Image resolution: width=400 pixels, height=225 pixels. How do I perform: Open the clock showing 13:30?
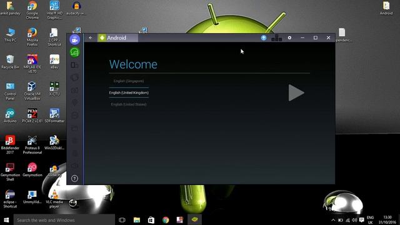387,220
